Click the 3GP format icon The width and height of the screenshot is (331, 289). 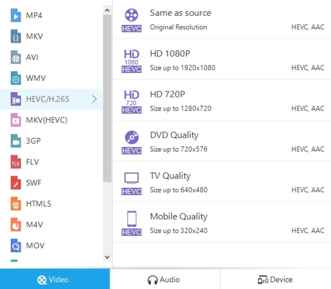16,142
